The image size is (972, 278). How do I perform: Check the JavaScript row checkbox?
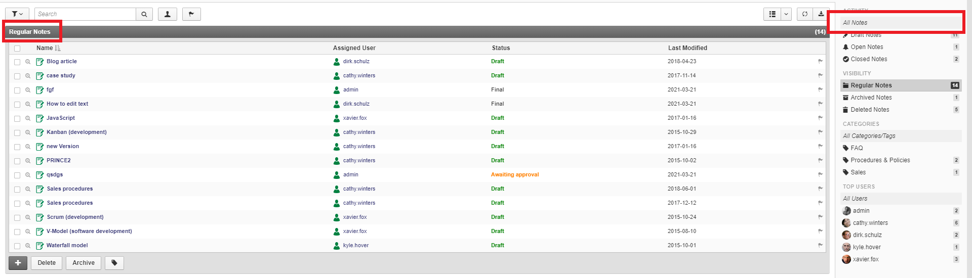pyautogui.click(x=17, y=118)
